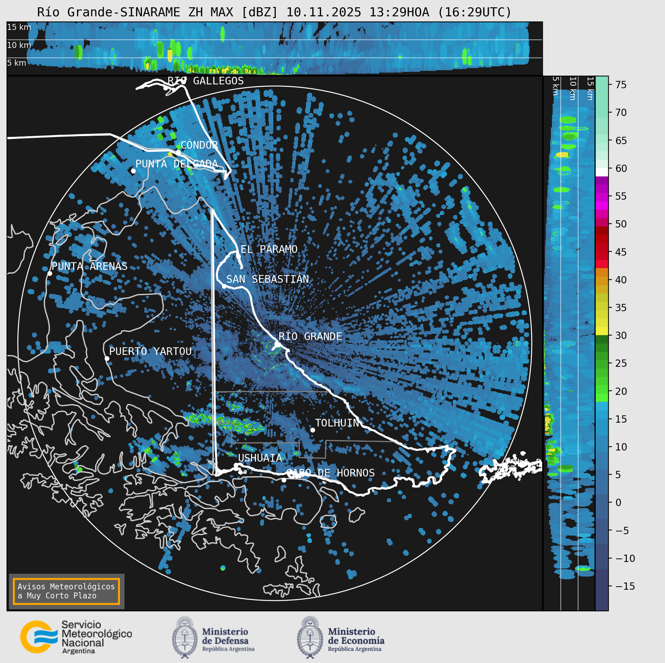Image resolution: width=665 pixels, height=663 pixels.
Task: Click the Avisos Meteorológicos a Muy Corto Plazo box
Action: (66, 591)
